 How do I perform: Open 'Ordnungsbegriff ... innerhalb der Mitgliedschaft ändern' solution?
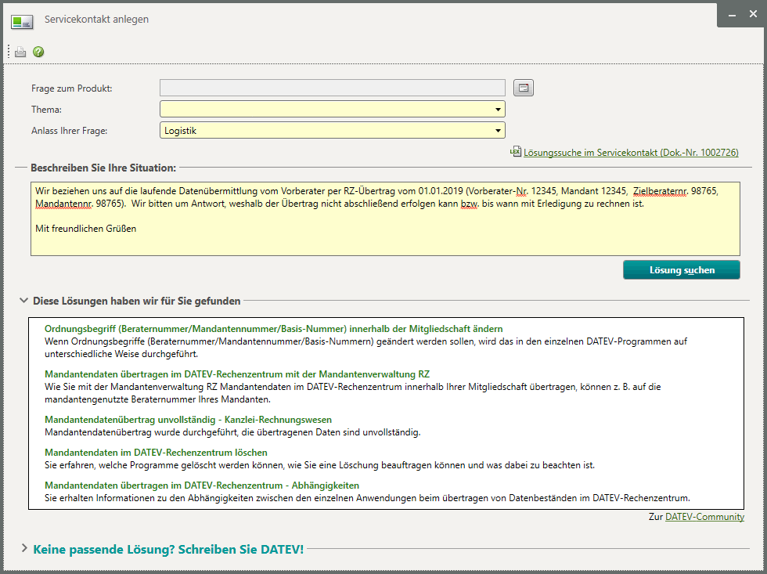click(x=273, y=329)
